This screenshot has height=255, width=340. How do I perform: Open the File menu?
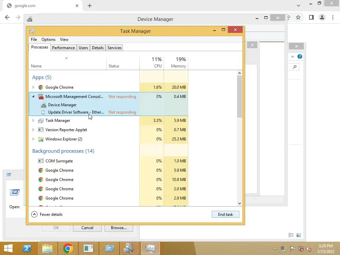34,40
